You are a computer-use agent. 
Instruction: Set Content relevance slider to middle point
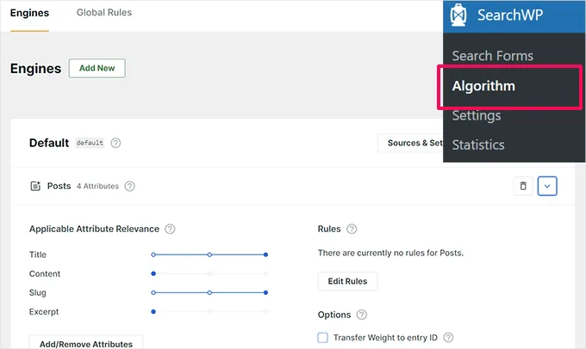tap(209, 274)
